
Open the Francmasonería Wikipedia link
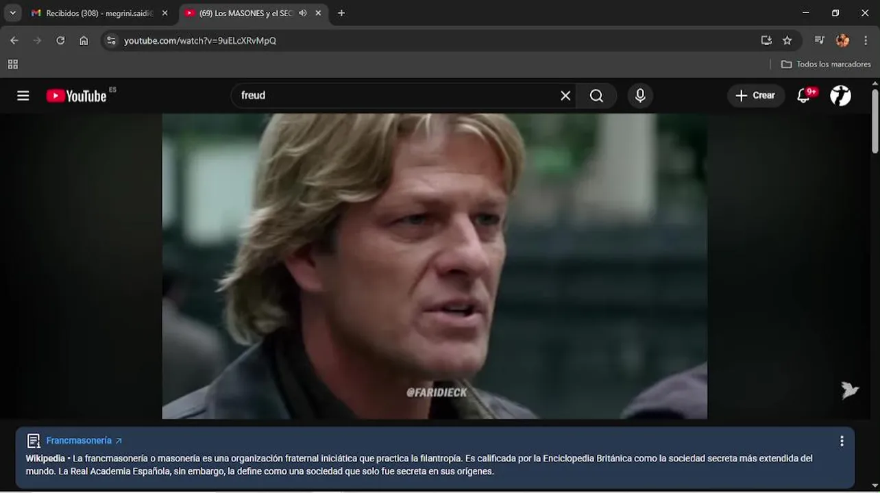point(84,441)
